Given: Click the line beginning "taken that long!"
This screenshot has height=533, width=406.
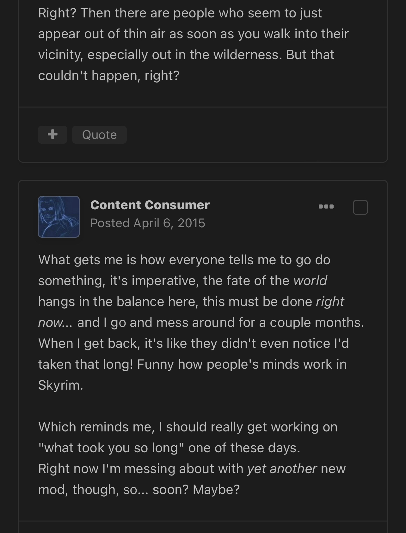Looking at the screenshot, I should pyautogui.click(x=193, y=364).
